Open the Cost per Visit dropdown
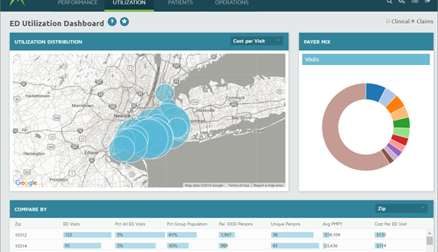The height and width of the screenshot is (252, 438). [256, 41]
